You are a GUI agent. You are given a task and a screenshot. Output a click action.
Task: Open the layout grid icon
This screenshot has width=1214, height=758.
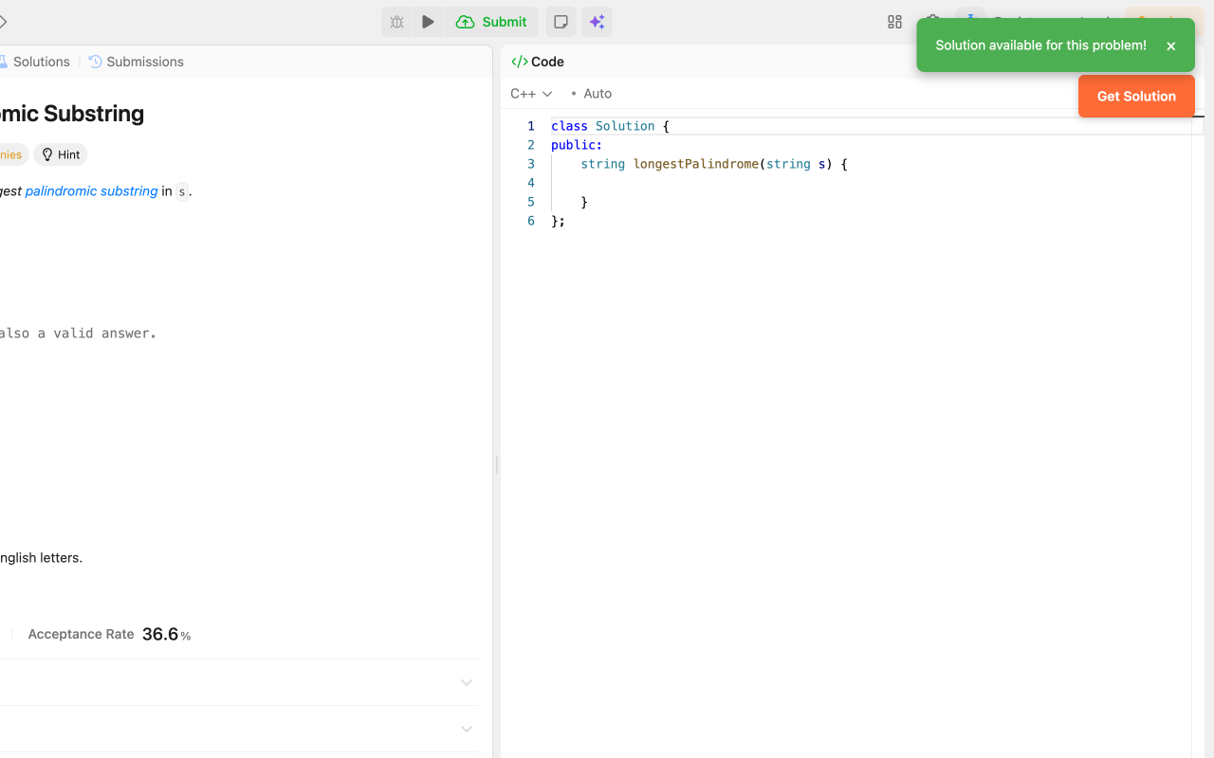pyautogui.click(x=894, y=22)
